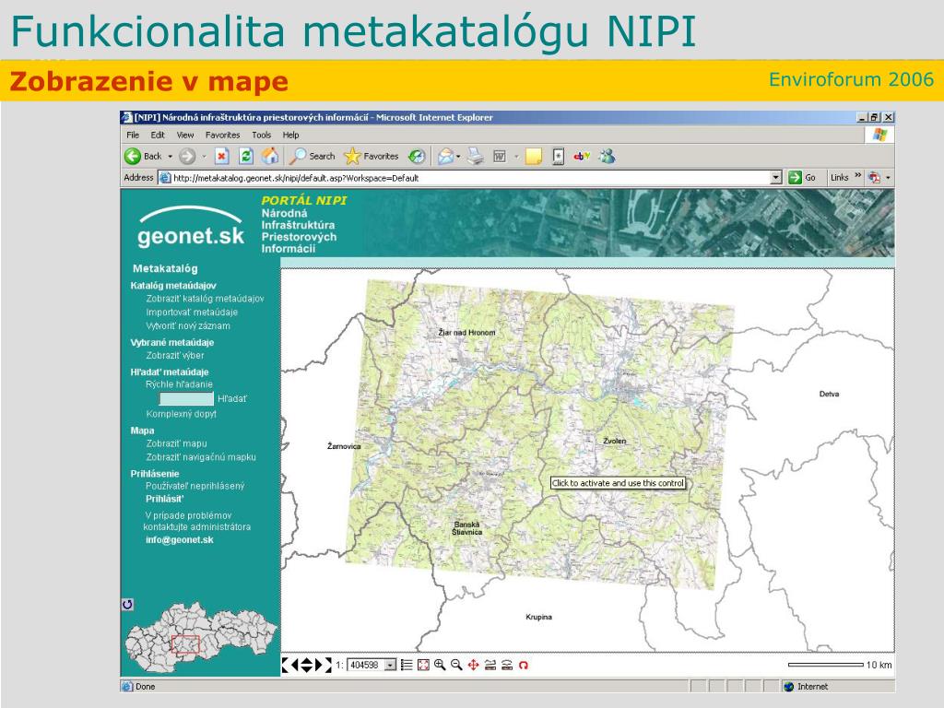Open the map scale dropdown 404598
The image size is (944, 708).
(390, 666)
